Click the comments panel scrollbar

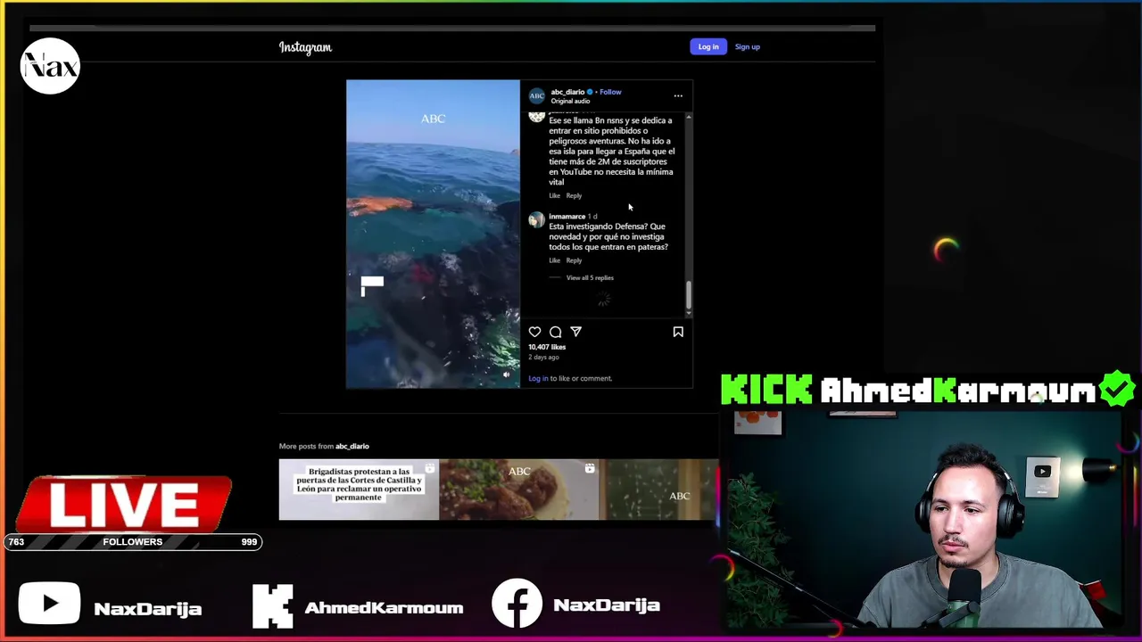[688, 296]
